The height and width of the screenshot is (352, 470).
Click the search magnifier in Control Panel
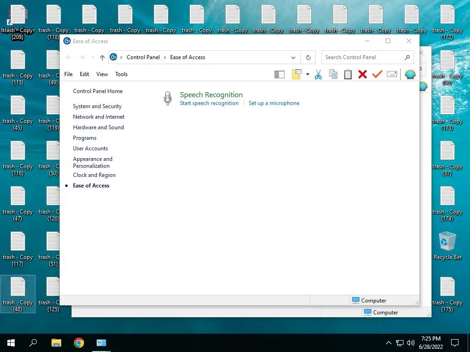click(407, 57)
